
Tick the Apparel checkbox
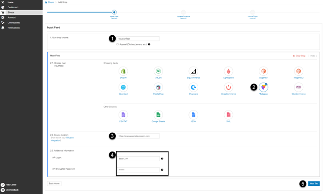(118, 44)
